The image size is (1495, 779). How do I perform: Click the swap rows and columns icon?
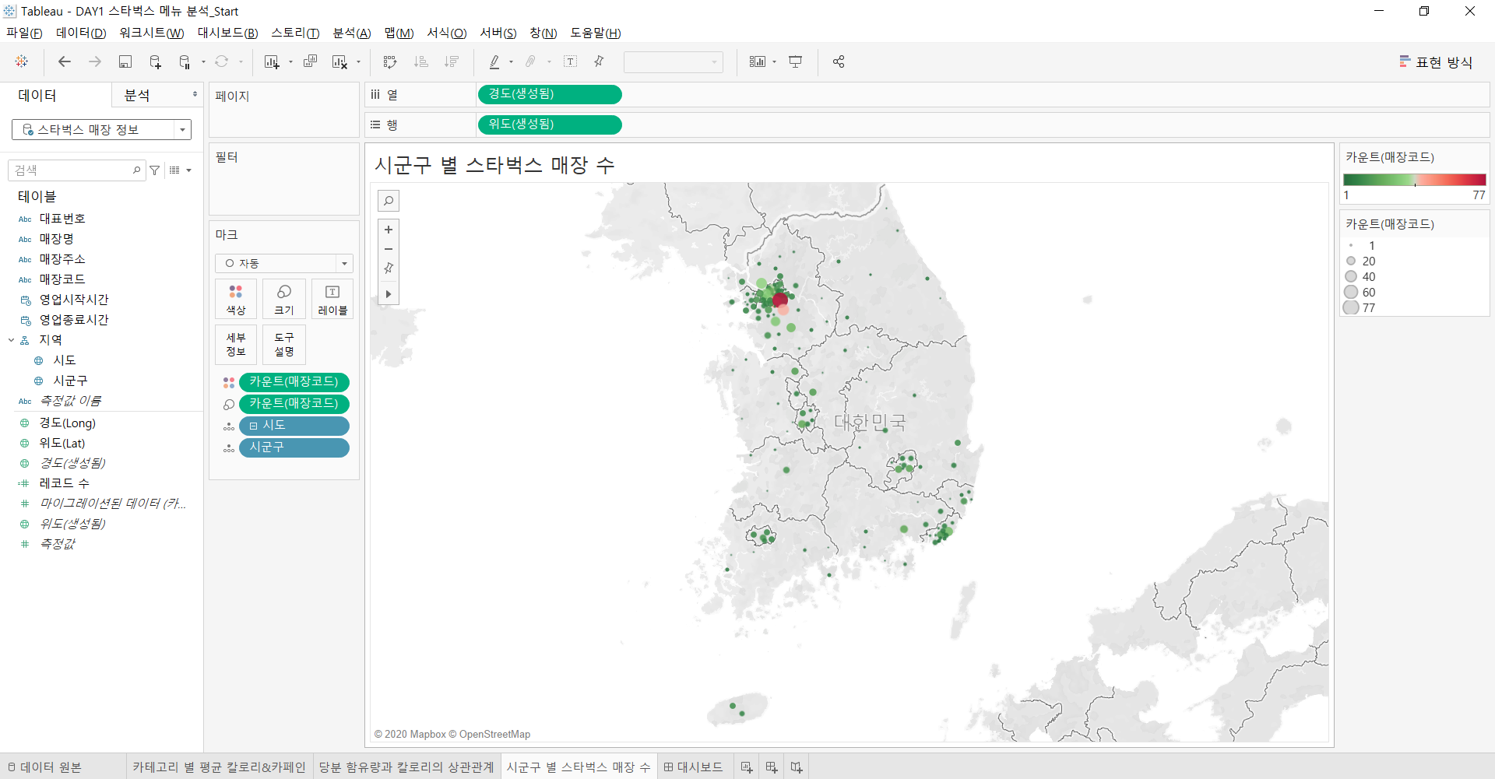(x=390, y=61)
